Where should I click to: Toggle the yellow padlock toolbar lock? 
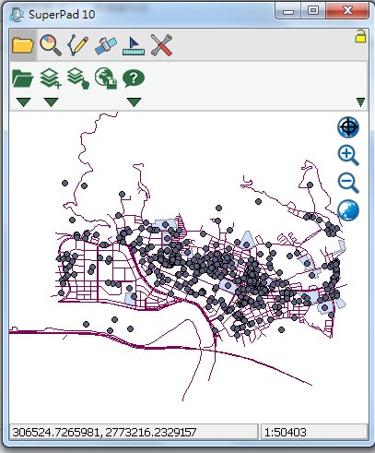[x=361, y=36]
